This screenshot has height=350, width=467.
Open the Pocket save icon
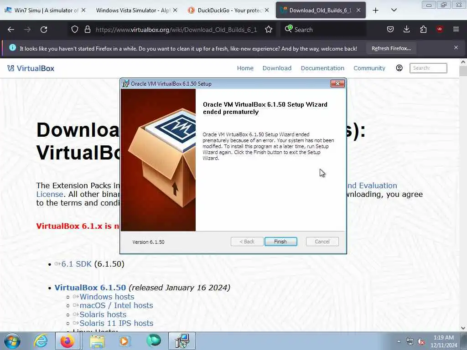point(390,29)
